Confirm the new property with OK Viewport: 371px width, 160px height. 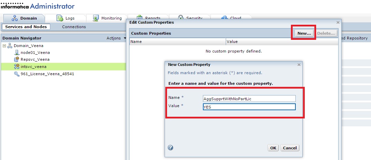point(273,148)
